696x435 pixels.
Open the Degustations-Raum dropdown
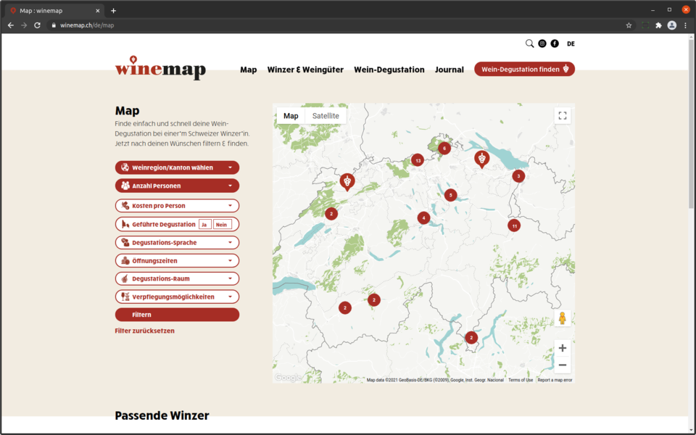coord(177,278)
